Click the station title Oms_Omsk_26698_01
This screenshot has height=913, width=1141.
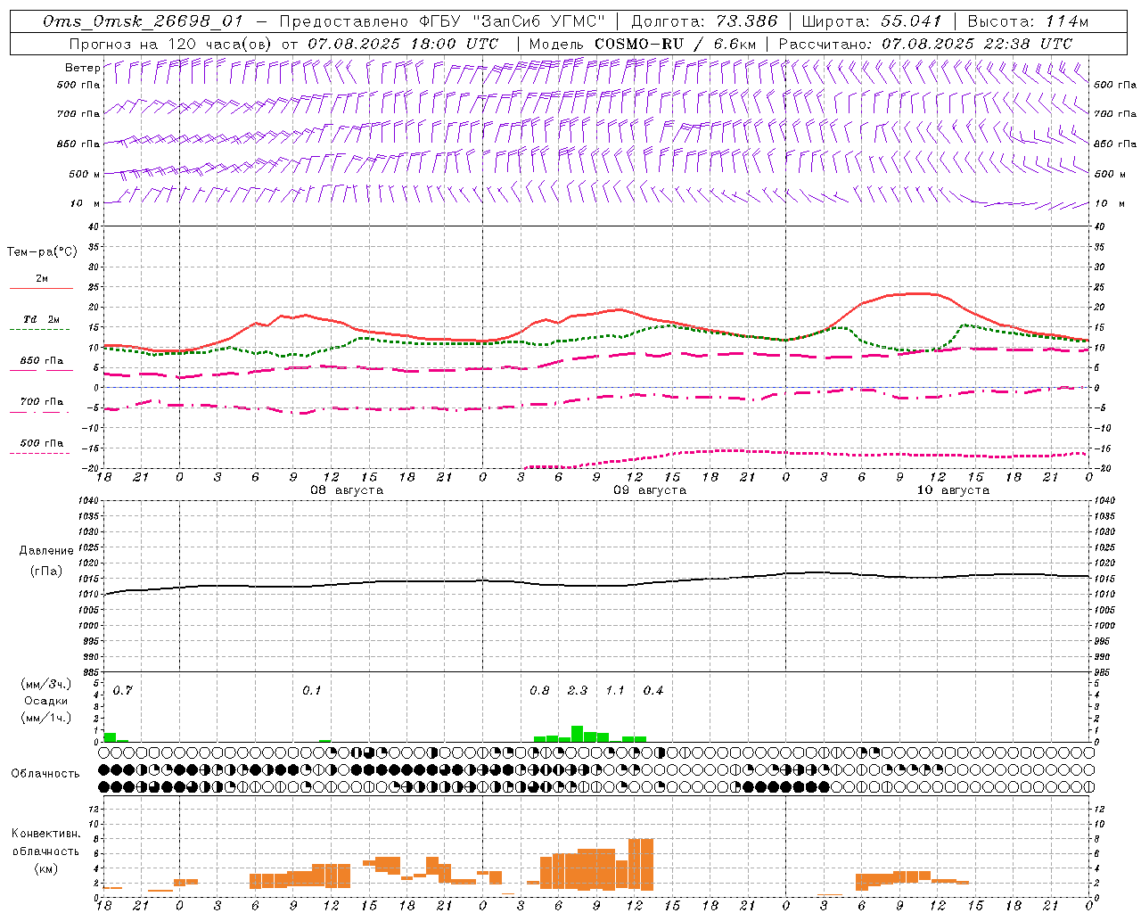click(x=144, y=21)
